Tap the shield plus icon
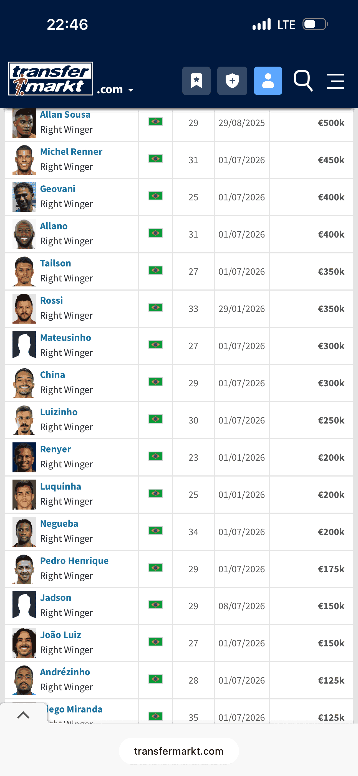Screen dimensions: 358x776 (x=232, y=81)
